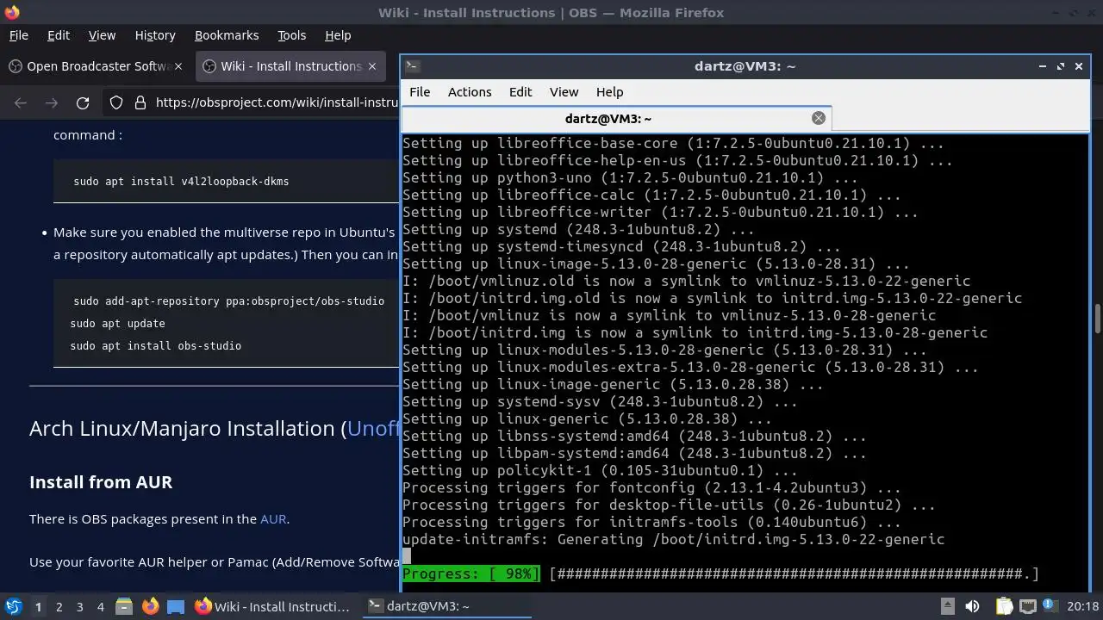1103x620 pixels.
Task: Click terminal line 'Setting up libreoffice-calc'
Action: coord(651,195)
